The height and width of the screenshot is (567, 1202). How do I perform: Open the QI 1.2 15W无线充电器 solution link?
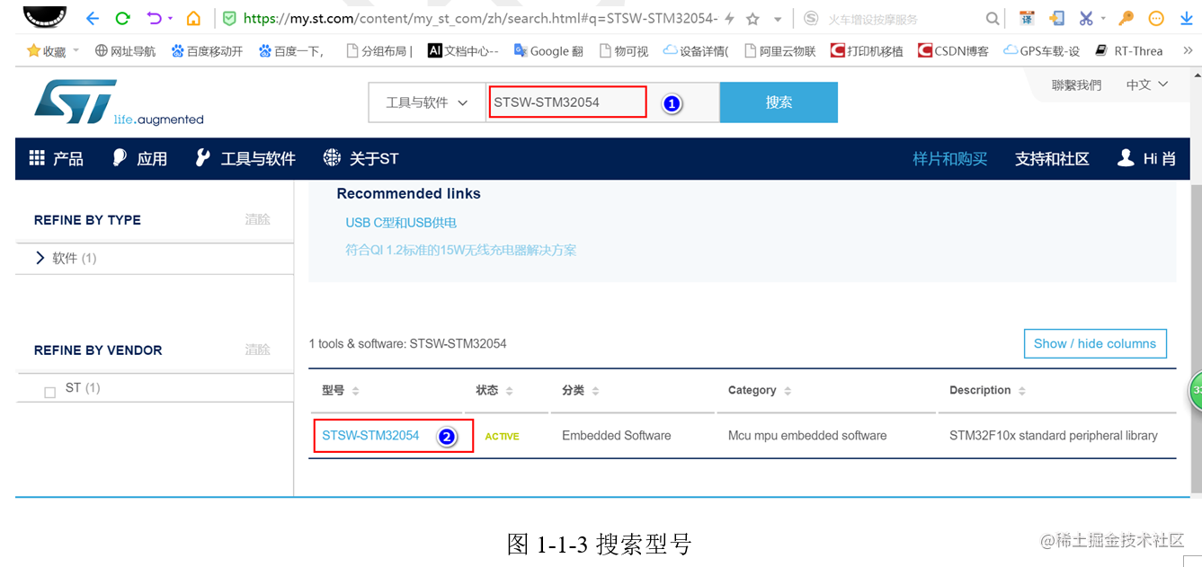click(461, 250)
